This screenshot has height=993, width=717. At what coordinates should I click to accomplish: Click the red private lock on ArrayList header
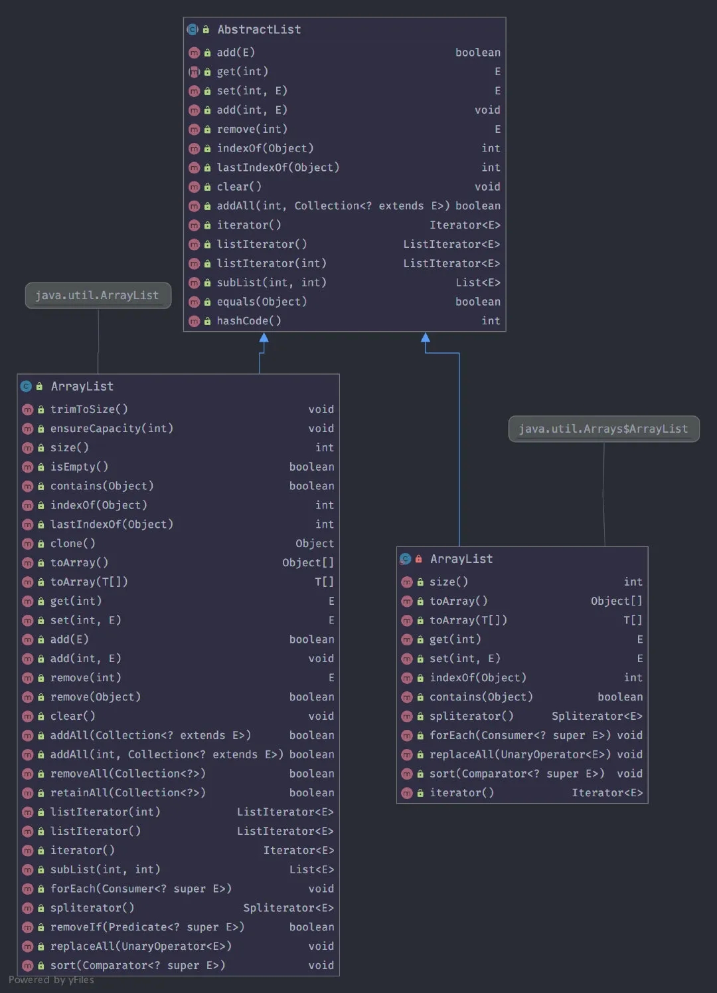point(419,560)
